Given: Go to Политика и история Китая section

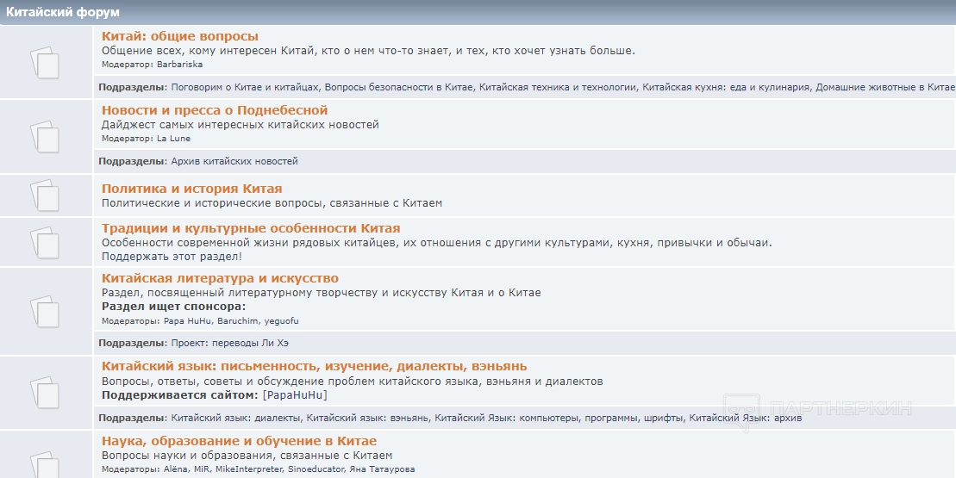Looking at the screenshot, I should (x=191, y=189).
